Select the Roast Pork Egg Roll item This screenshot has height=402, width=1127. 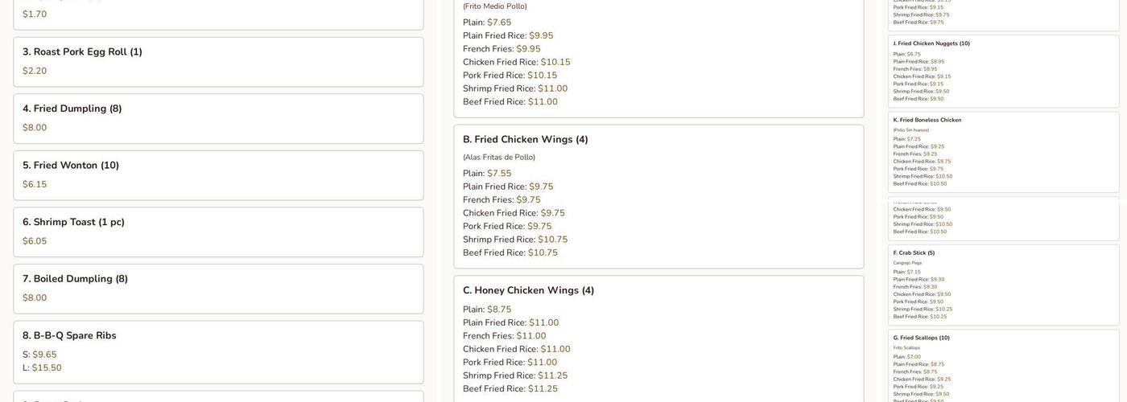click(82, 52)
